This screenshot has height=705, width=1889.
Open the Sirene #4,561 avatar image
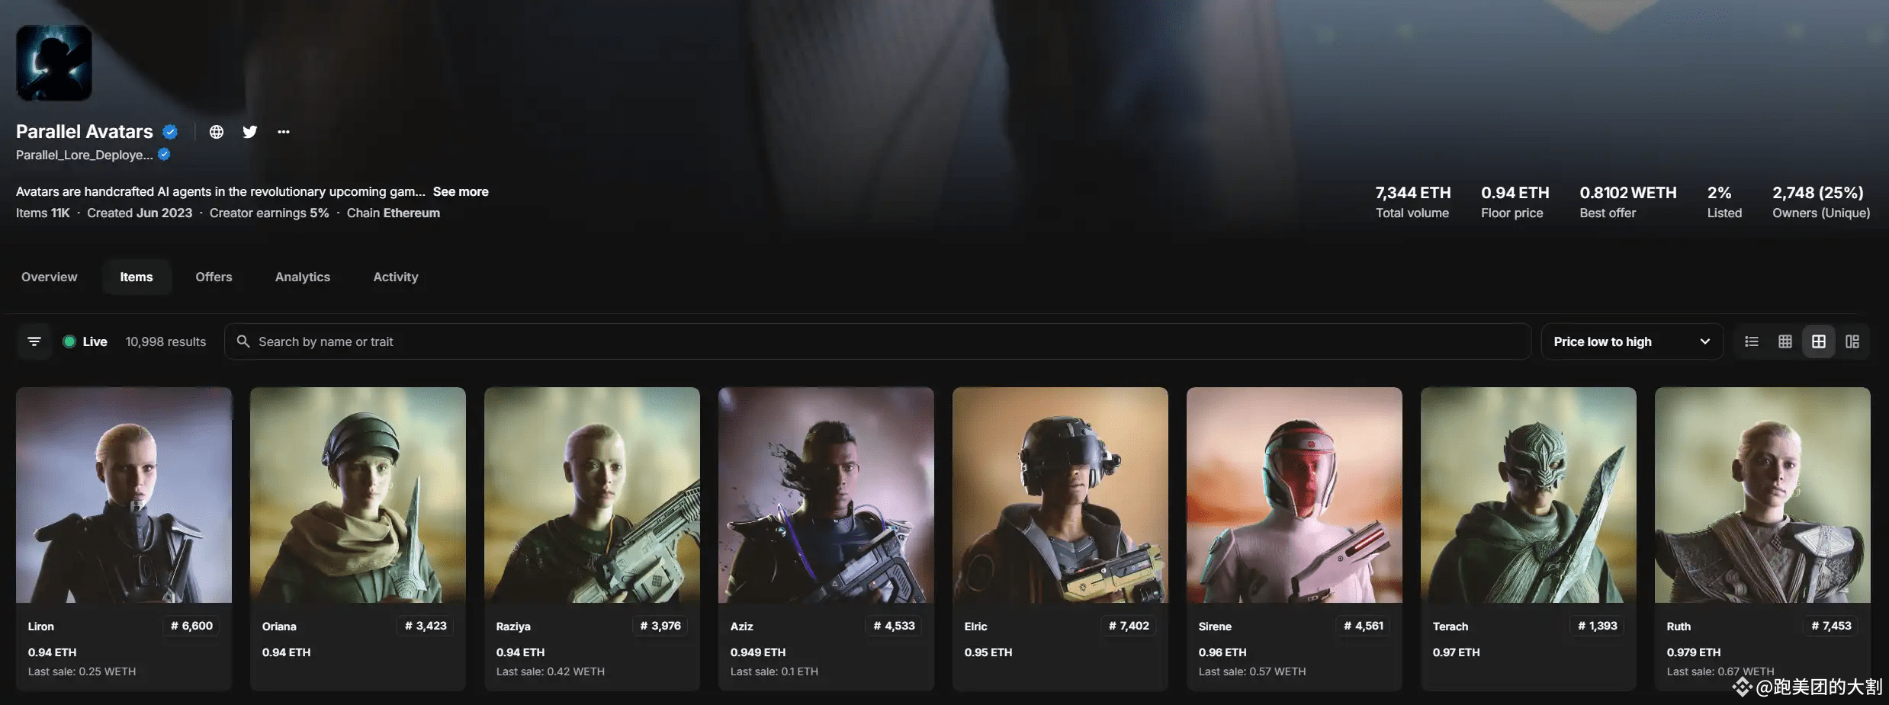pos(1294,495)
